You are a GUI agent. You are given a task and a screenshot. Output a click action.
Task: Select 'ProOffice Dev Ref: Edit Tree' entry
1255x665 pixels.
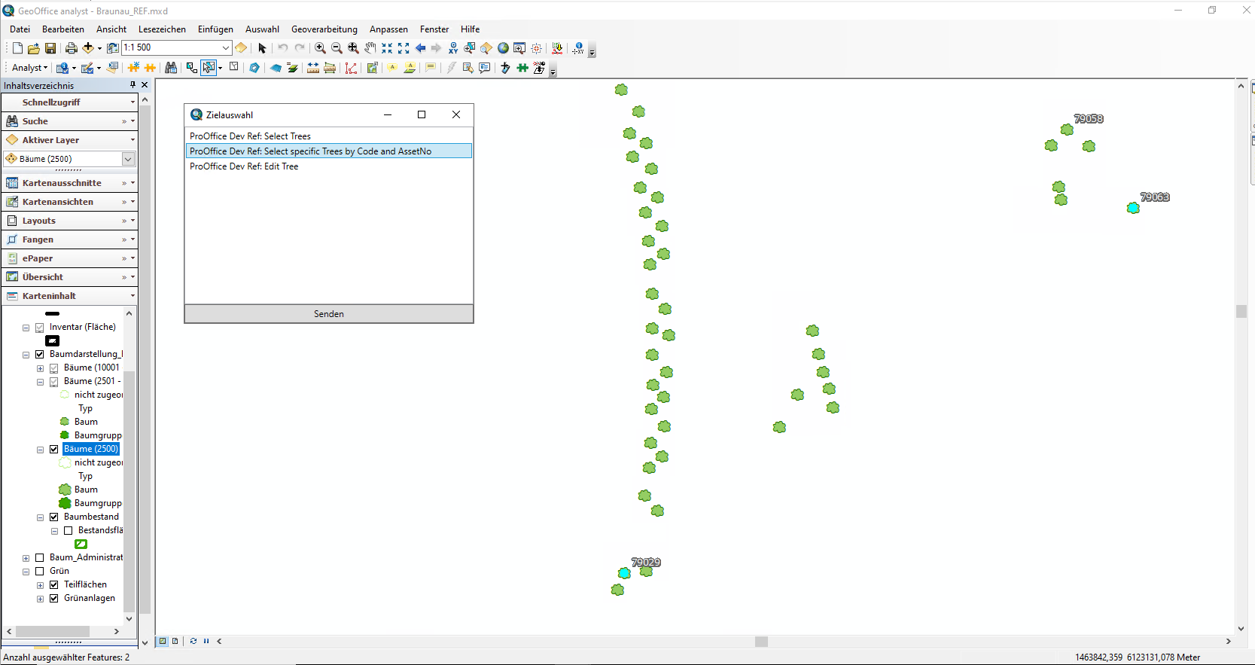(x=244, y=166)
